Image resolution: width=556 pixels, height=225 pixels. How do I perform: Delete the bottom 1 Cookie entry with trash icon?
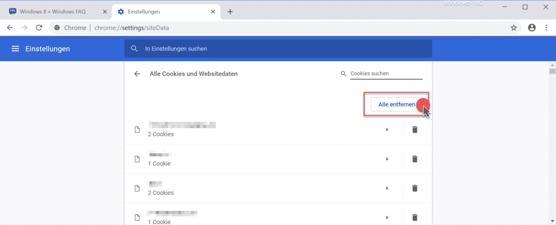tap(414, 217)
